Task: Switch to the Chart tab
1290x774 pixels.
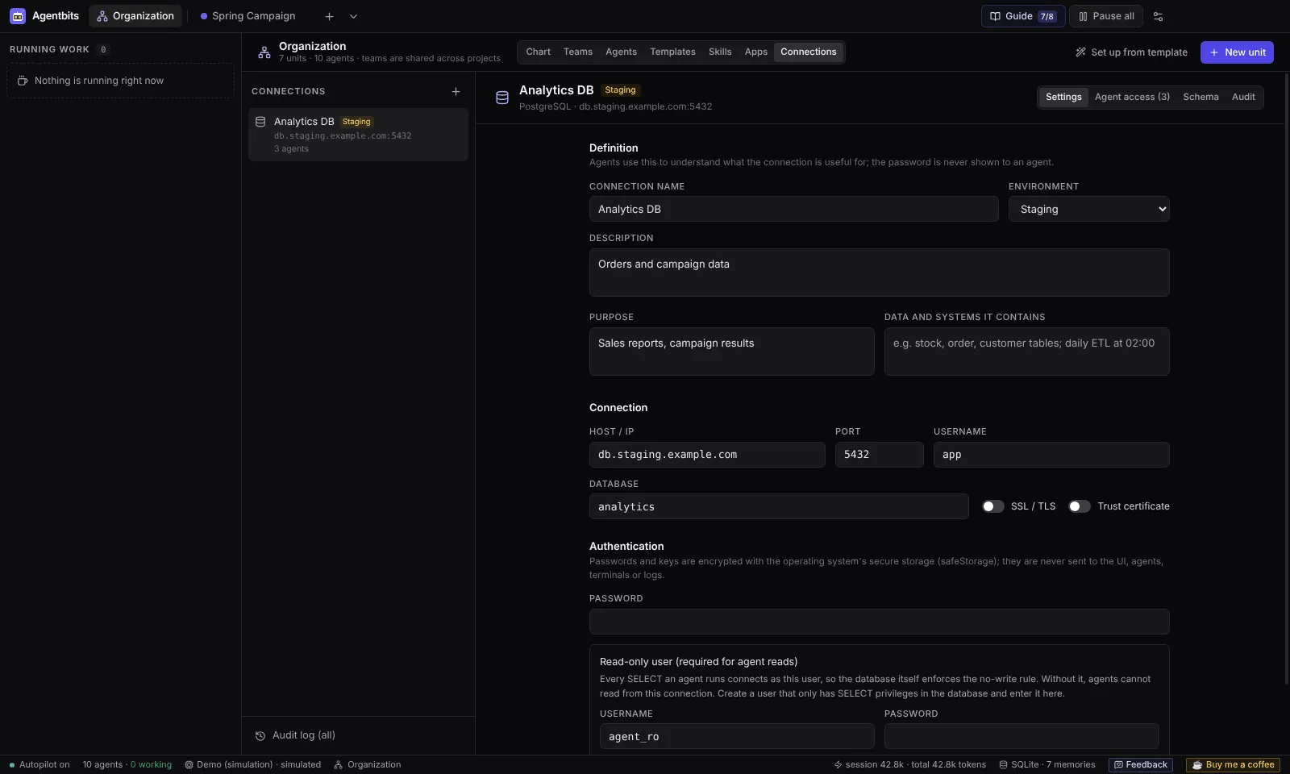Action: 538,52
